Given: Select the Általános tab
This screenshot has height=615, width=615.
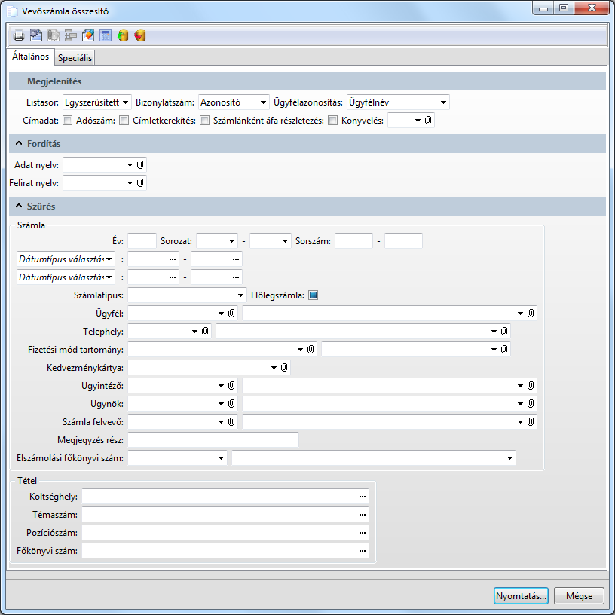Looking at the screenshot, I should (30, 57).
